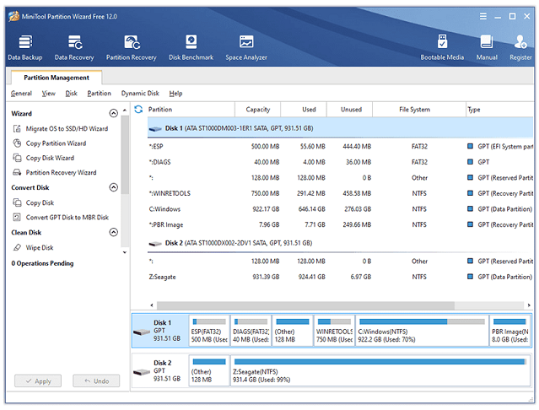Select the Disk 1 header row

[x=340, y=128]
